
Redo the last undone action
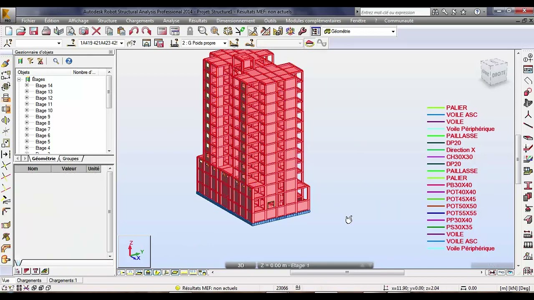click(146, 31)
